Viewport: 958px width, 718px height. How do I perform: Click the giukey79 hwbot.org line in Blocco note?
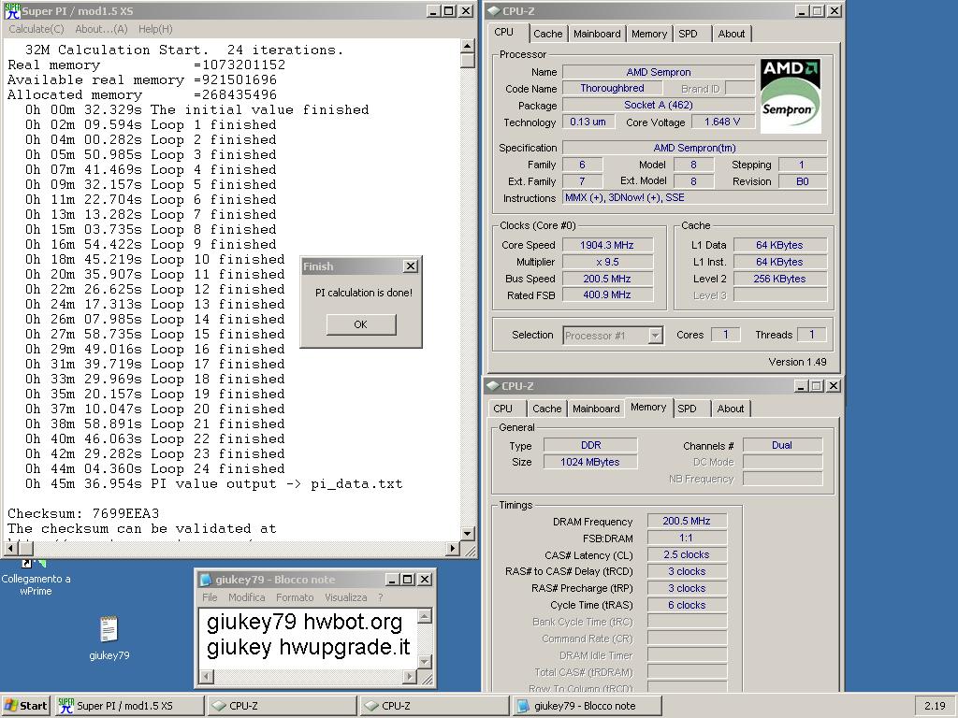coord(304,622)
